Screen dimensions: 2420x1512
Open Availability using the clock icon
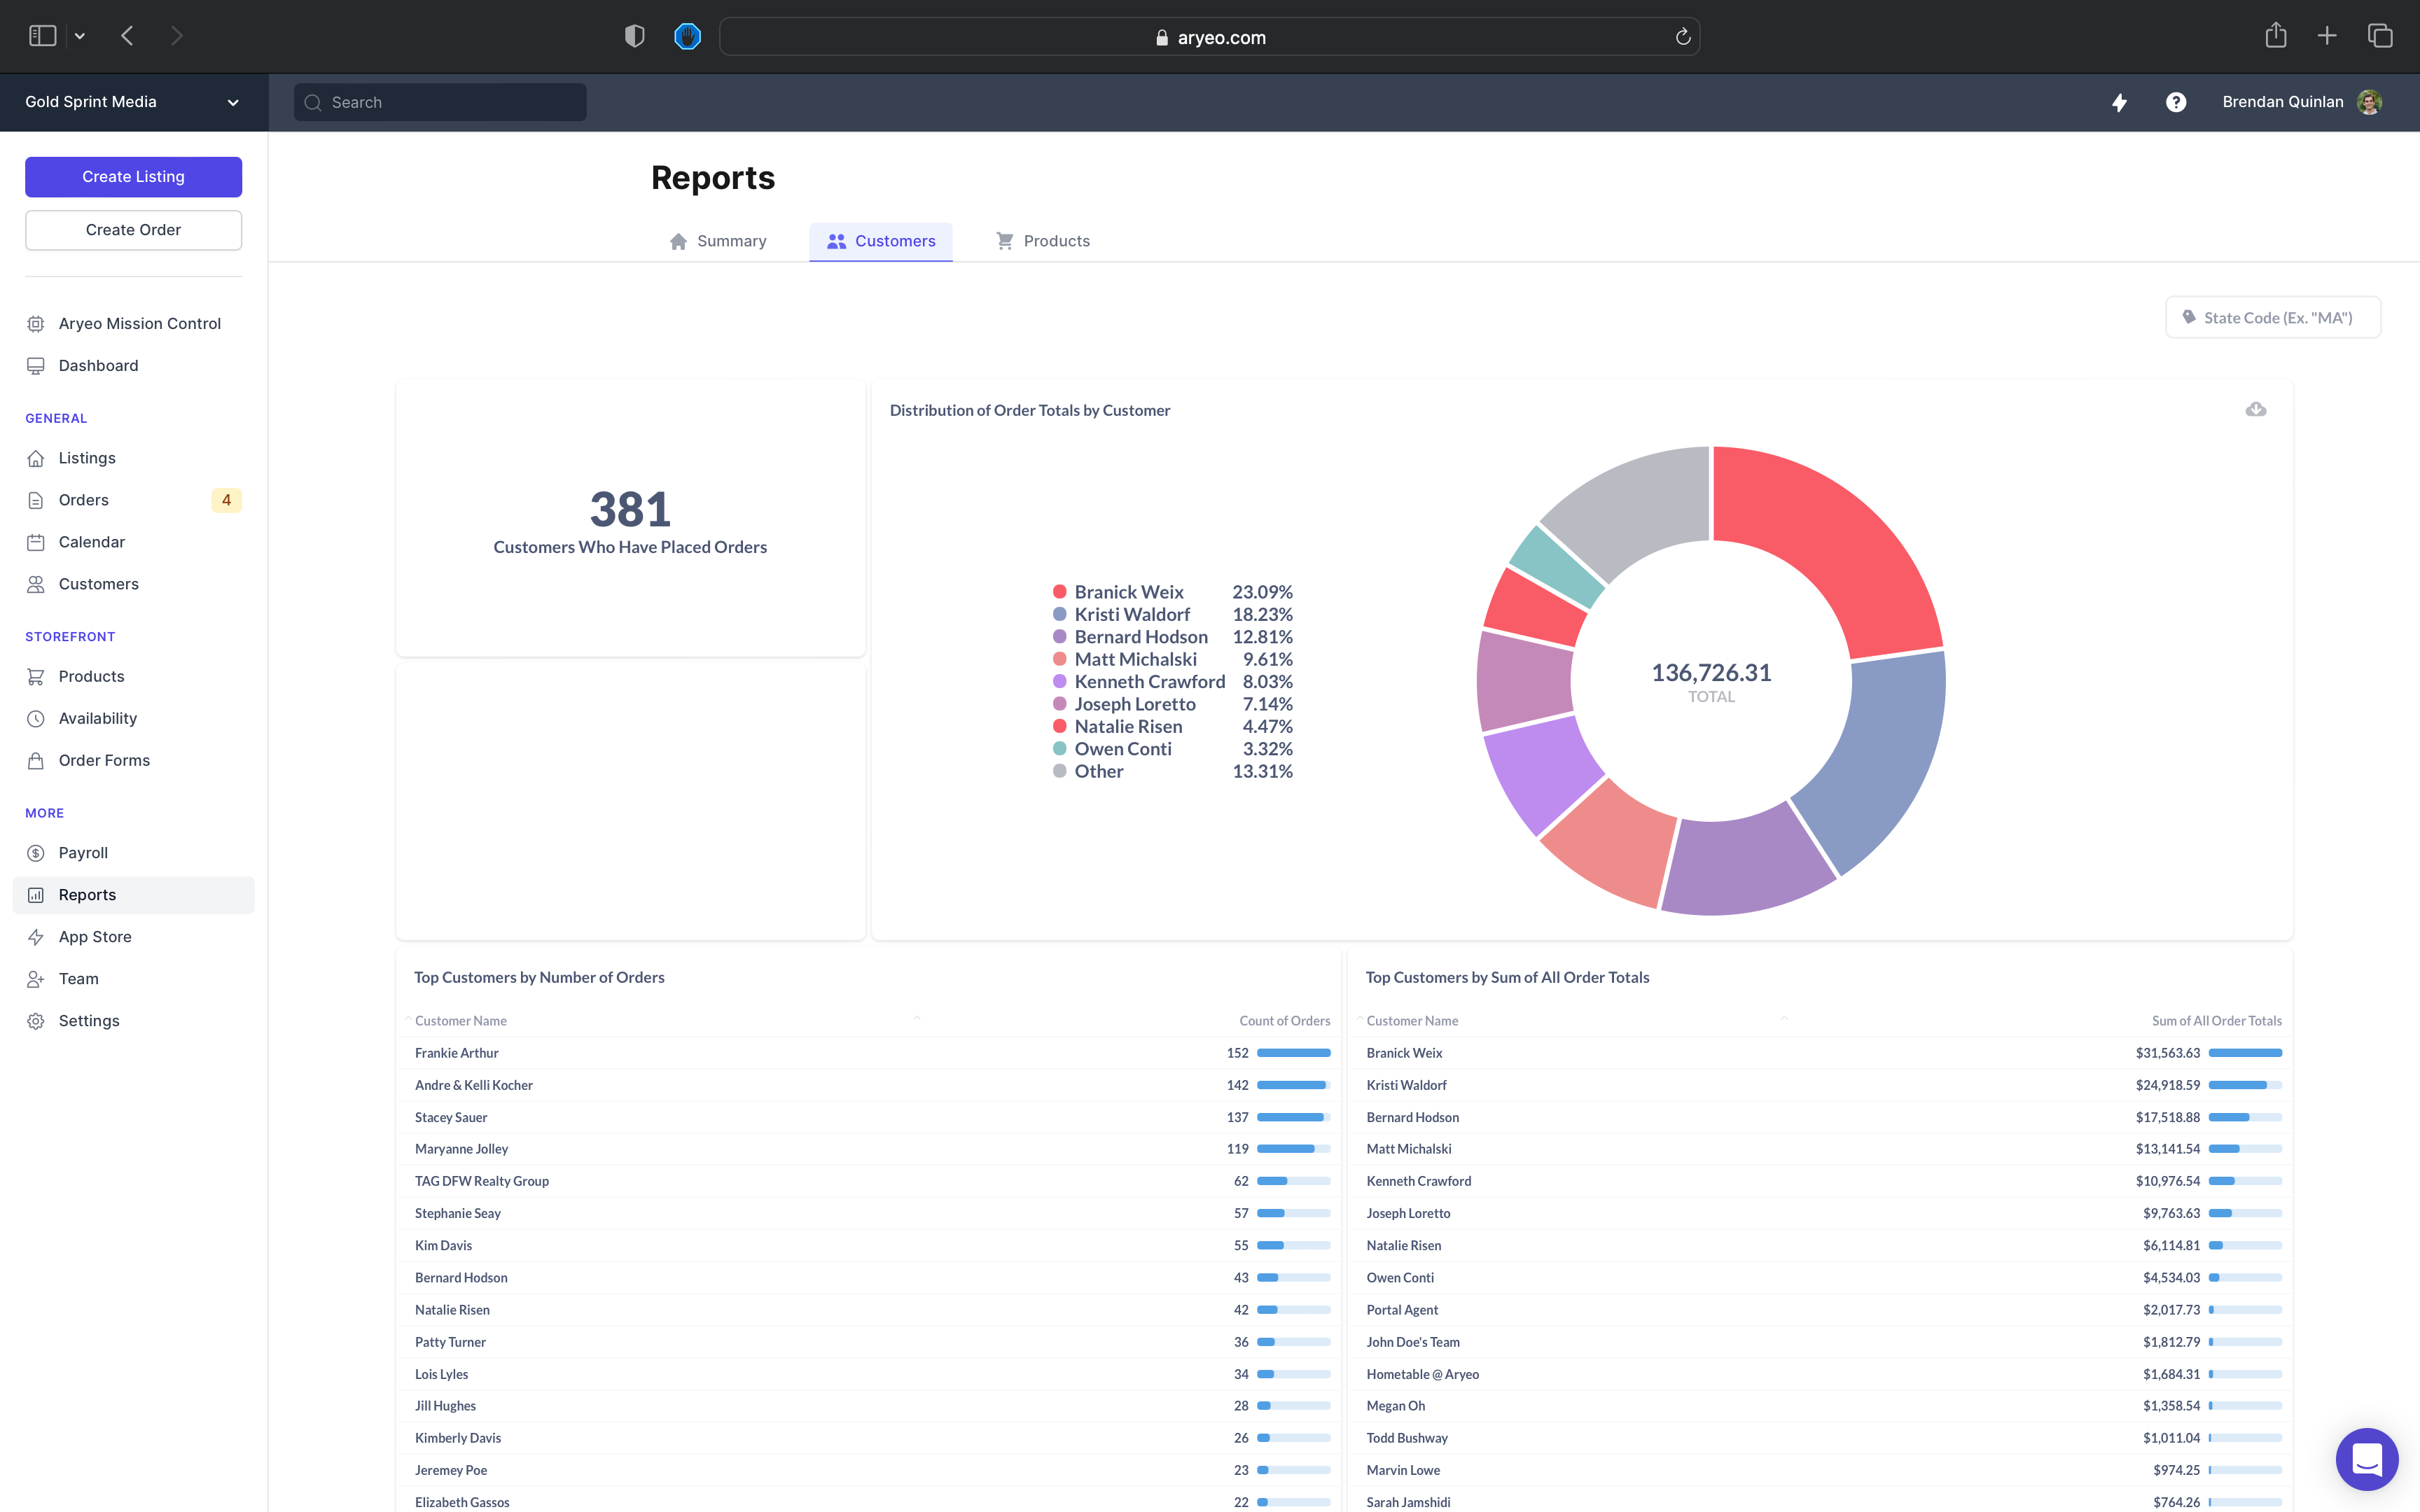click(x=36, y=718)
